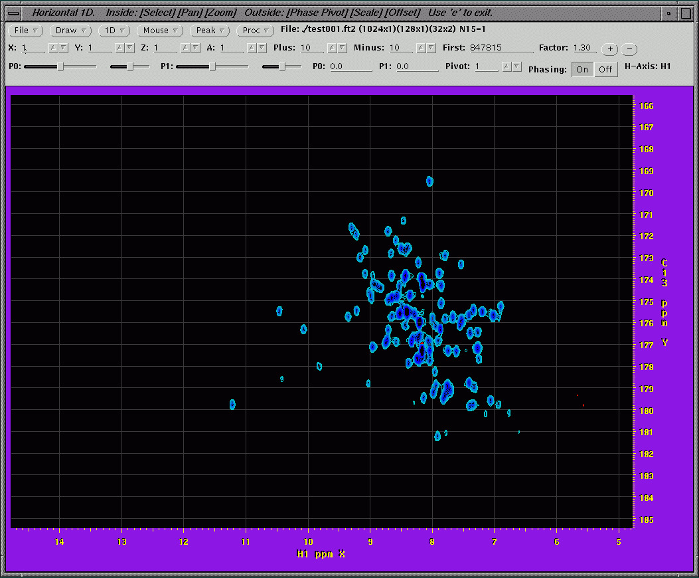
Task: Click the up arrow stepper for X
Action: [54, 48]
